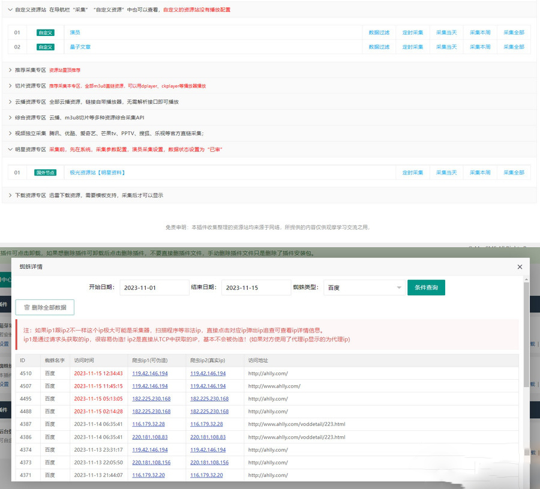
Task: Close the 蜘蛛详情 dialog
Action: 520,267
